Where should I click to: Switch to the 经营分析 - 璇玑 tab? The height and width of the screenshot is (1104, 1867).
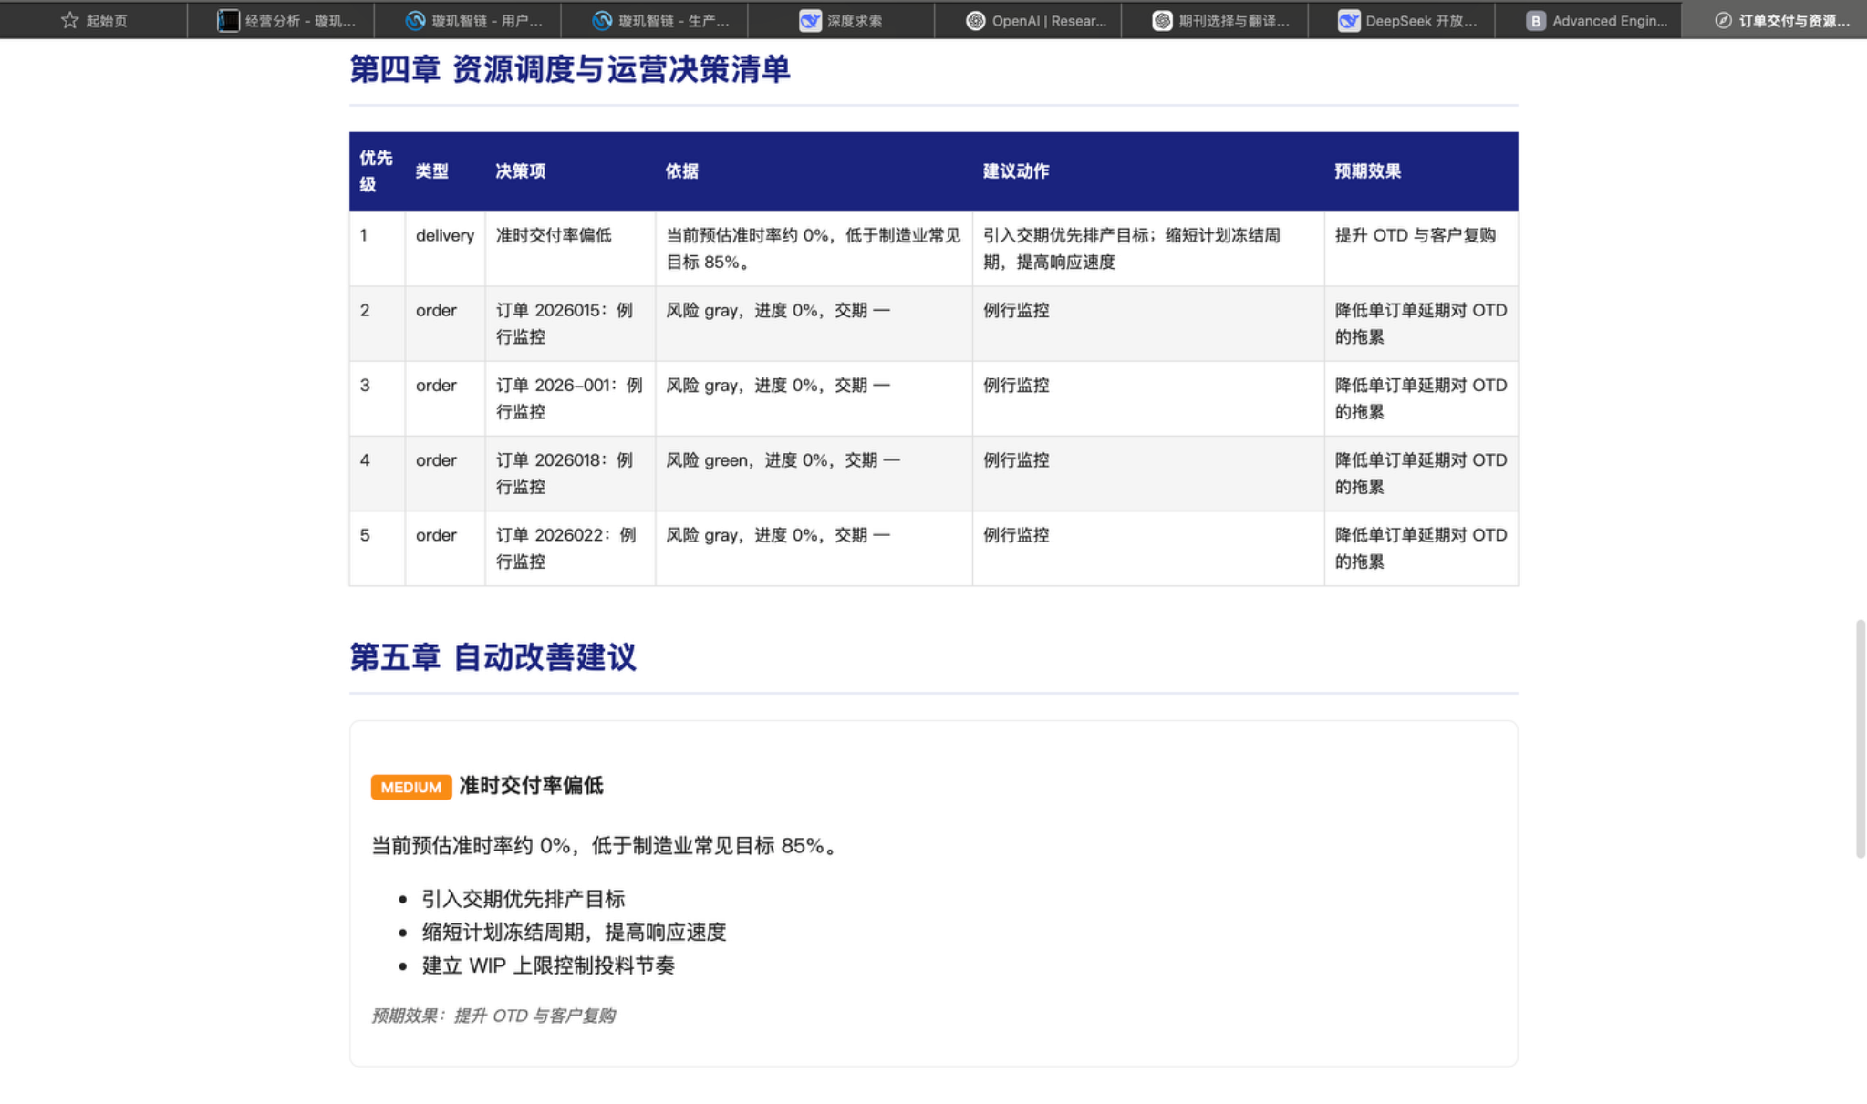[x=281, y=20]
